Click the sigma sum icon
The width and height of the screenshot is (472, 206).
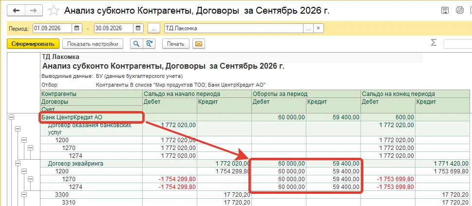click(x=434, y=42)
